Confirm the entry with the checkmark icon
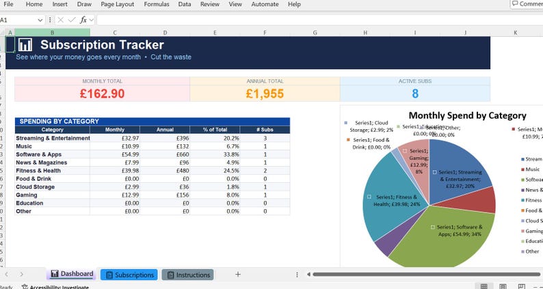Image resolution: width=543 pixels, height=289 pixels. [72, 20]
